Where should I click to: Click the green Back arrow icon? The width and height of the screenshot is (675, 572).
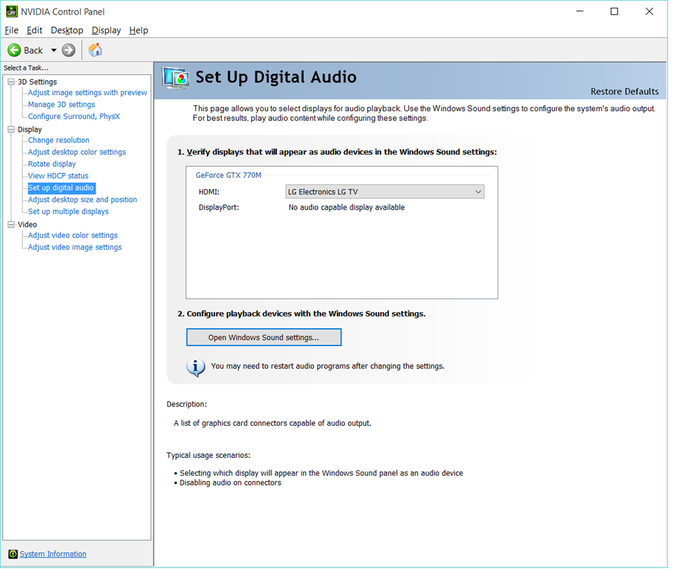point(15,50)
